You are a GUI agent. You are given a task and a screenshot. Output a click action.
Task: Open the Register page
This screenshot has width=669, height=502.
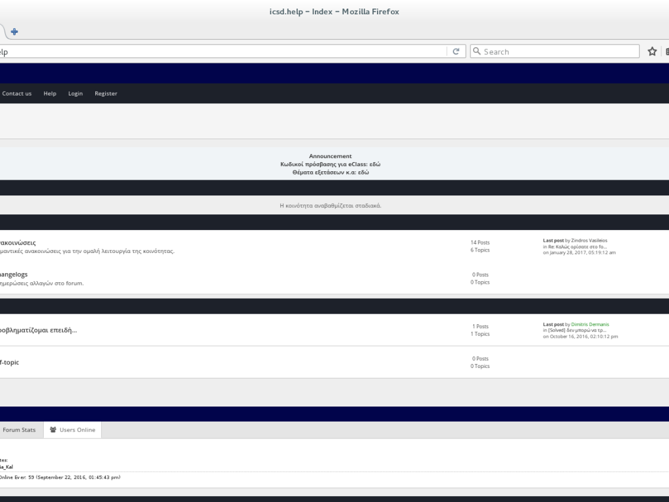[x=106, y=93]
